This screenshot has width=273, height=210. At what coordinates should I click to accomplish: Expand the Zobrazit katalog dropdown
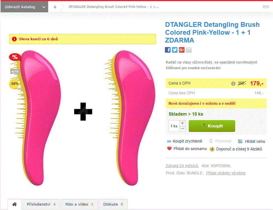[24, 7]
